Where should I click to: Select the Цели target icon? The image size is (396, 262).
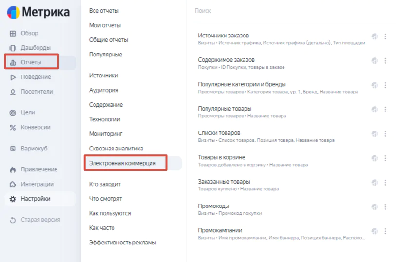point(13,113)
